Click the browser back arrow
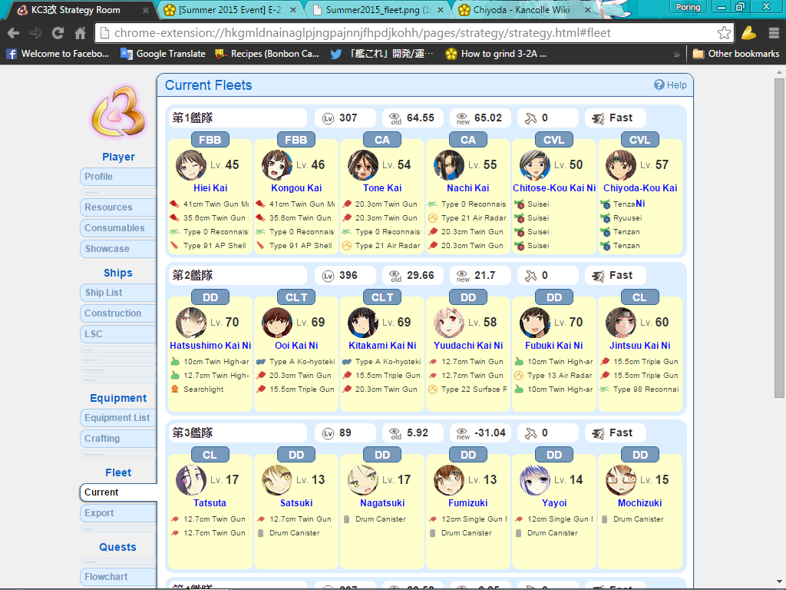 point(14,33)
